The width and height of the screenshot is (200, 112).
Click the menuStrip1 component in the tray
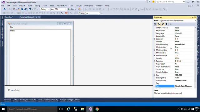14,90
